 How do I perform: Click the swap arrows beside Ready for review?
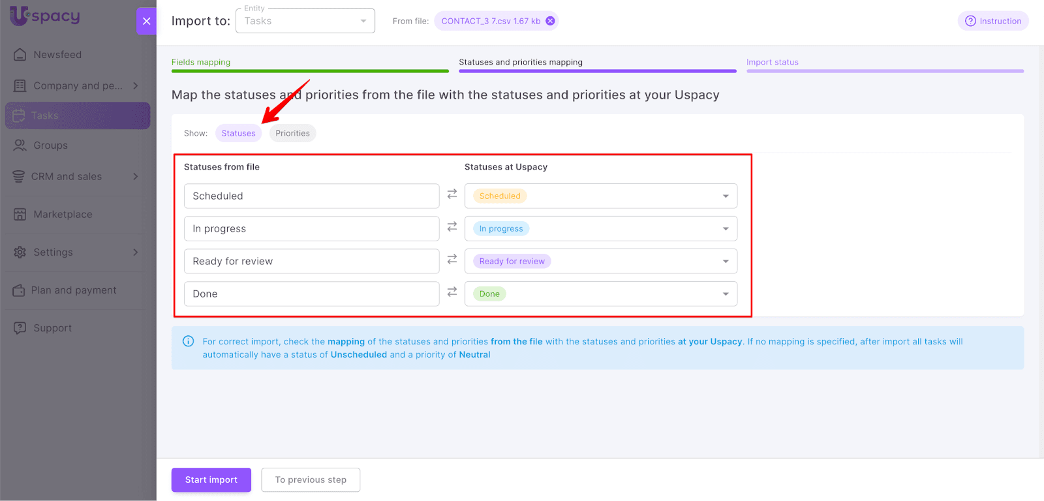tap(452, 260)
